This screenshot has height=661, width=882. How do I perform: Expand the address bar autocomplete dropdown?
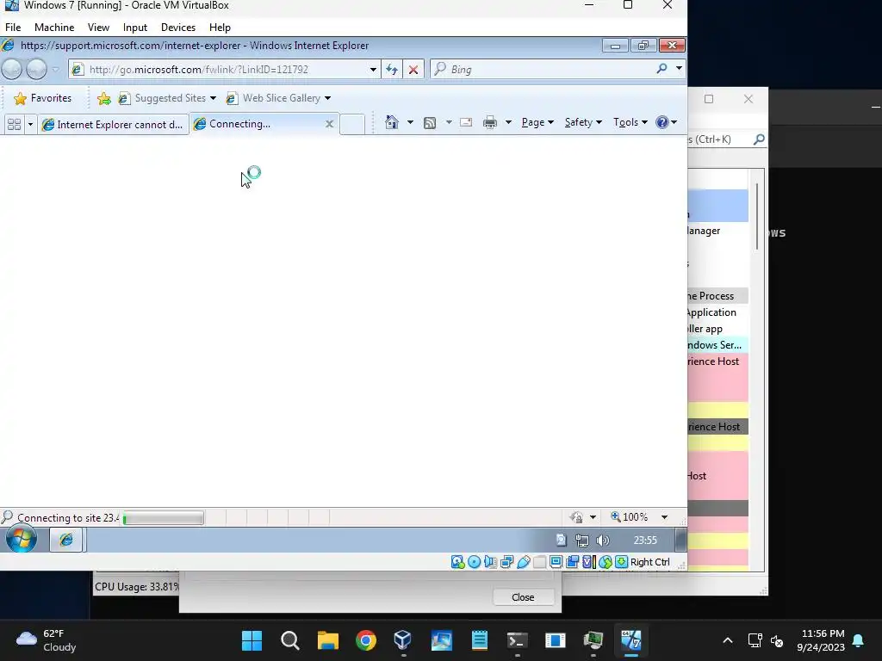coord(373,70)
